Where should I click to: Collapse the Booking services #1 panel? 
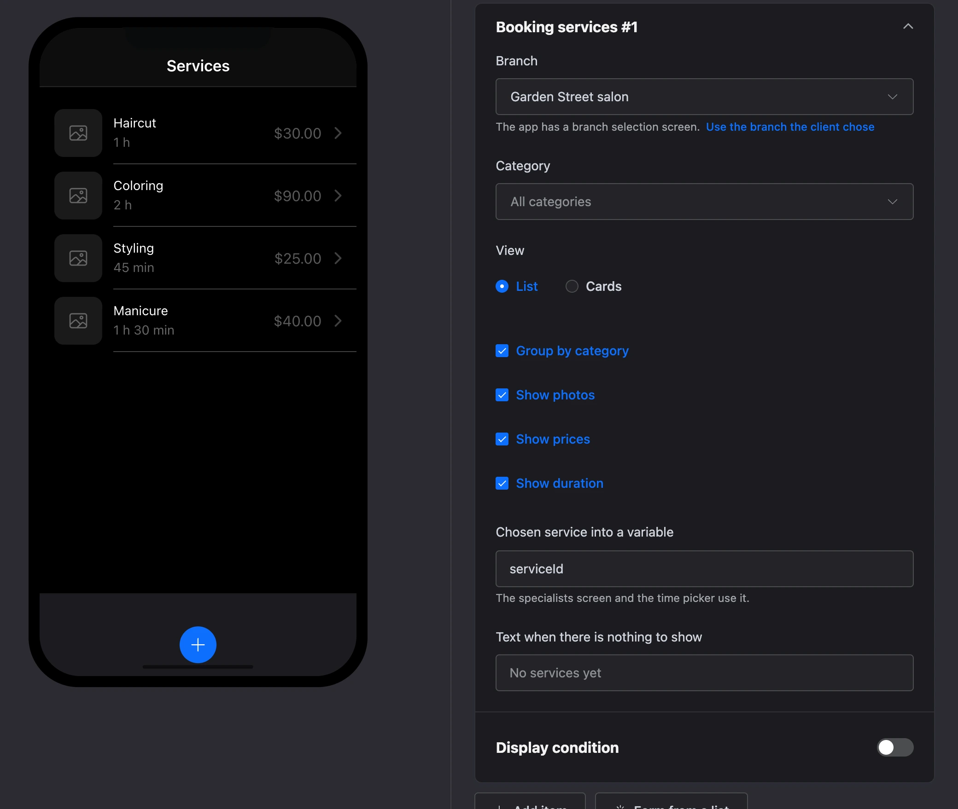coord(908,27)
